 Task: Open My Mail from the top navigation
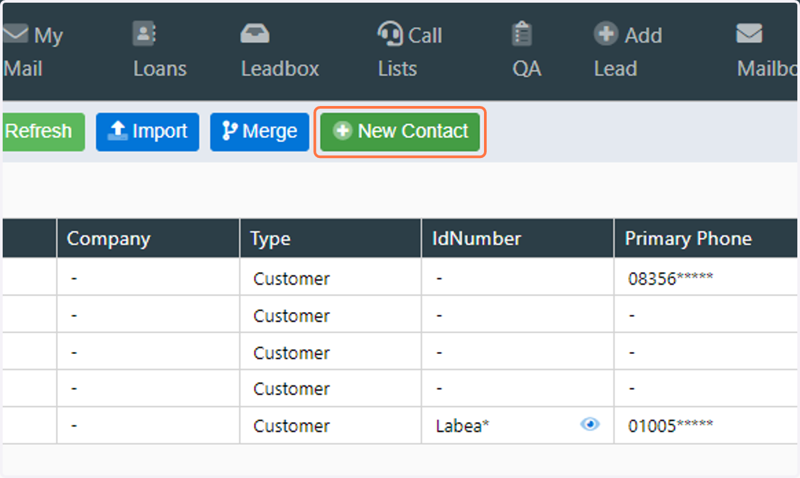pos(32,51)
